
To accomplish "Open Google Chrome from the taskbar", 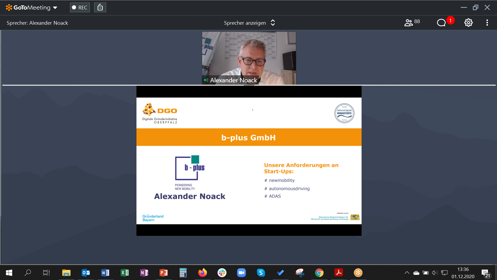I will (x=319, y=272).
